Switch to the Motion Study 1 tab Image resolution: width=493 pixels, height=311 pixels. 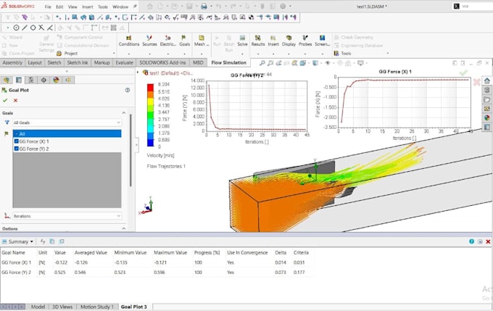(x=97, y=307)
